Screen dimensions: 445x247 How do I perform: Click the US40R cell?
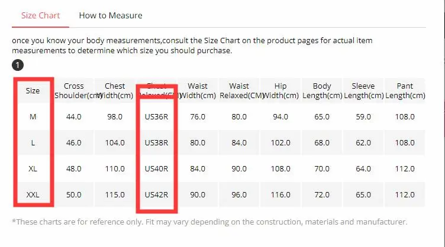point(156,169)
